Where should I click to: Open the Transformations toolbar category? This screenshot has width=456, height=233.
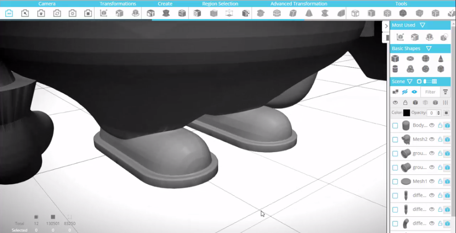point(118,4)
